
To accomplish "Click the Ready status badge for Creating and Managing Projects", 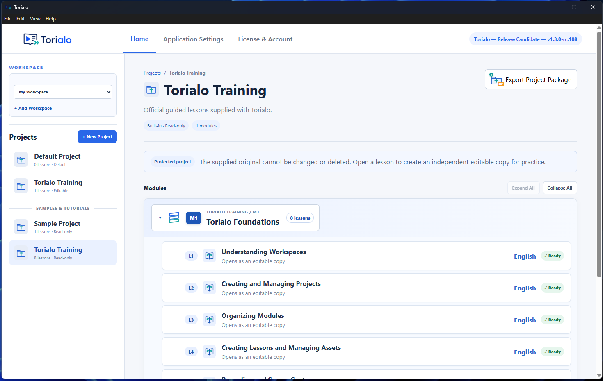I will click(553, 288).
